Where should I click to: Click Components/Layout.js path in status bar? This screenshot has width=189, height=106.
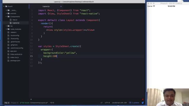[39, 103]
